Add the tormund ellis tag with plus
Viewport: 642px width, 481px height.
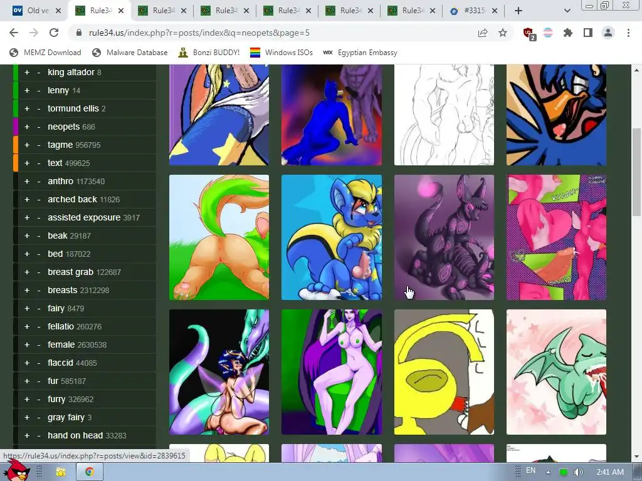[27, 109]
